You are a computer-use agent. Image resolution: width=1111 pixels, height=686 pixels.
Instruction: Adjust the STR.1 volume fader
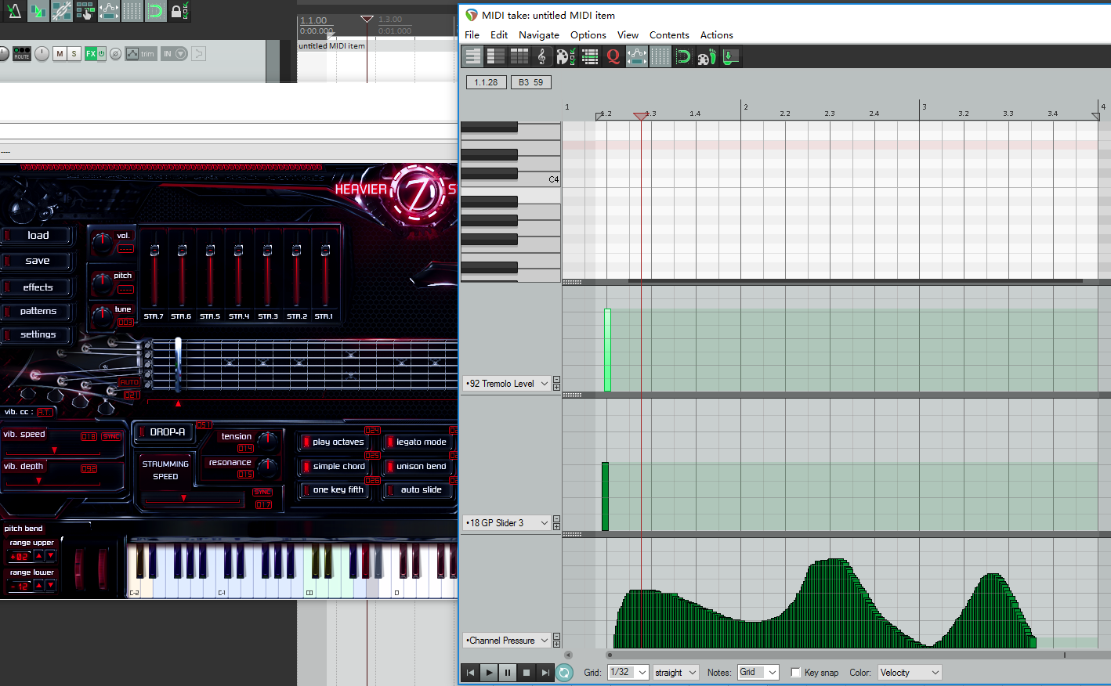(x=325, y=251)
